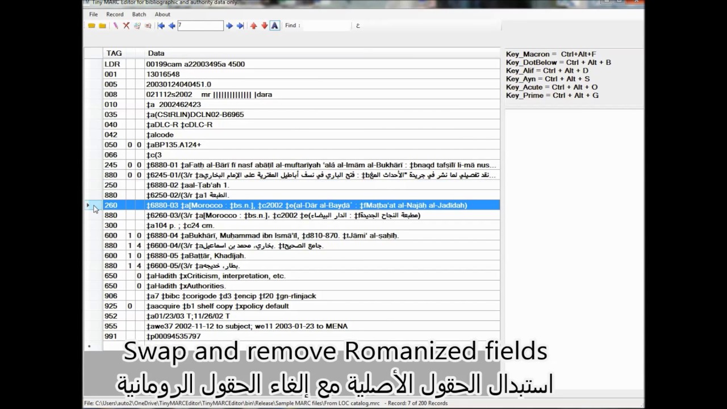727x409 pixels.
Task: Select 650 data cell Hadith Authorities
Action: click(x=322, y=286)
